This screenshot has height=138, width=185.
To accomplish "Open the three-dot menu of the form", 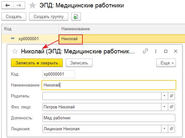I will click(156, 51).
